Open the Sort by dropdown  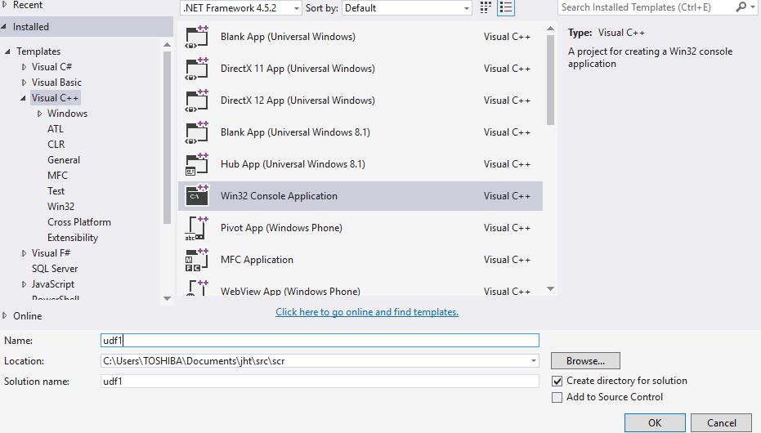tap(407, 7)
